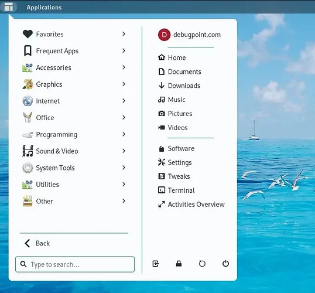Expand Favorites with its chevron
Image resolution: width=315 pixels, height=293 pixels.
124,34
